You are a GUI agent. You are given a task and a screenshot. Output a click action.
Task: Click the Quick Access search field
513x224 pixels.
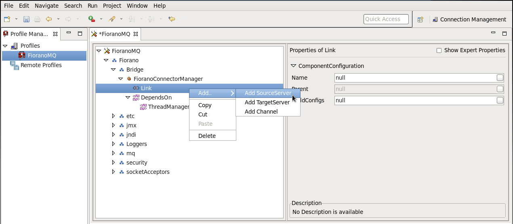click(386, 19)
